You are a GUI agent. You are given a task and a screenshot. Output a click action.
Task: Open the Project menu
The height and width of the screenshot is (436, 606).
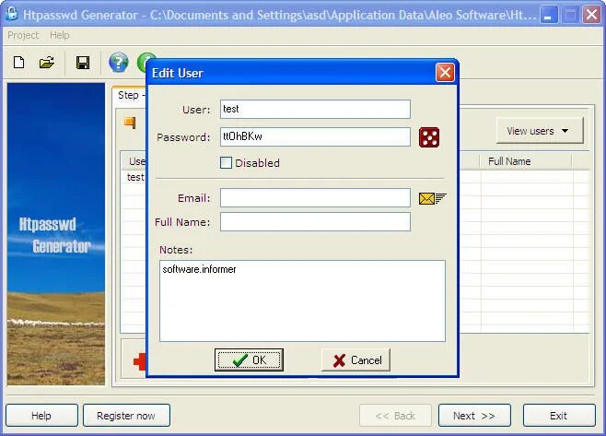point(23,35)
